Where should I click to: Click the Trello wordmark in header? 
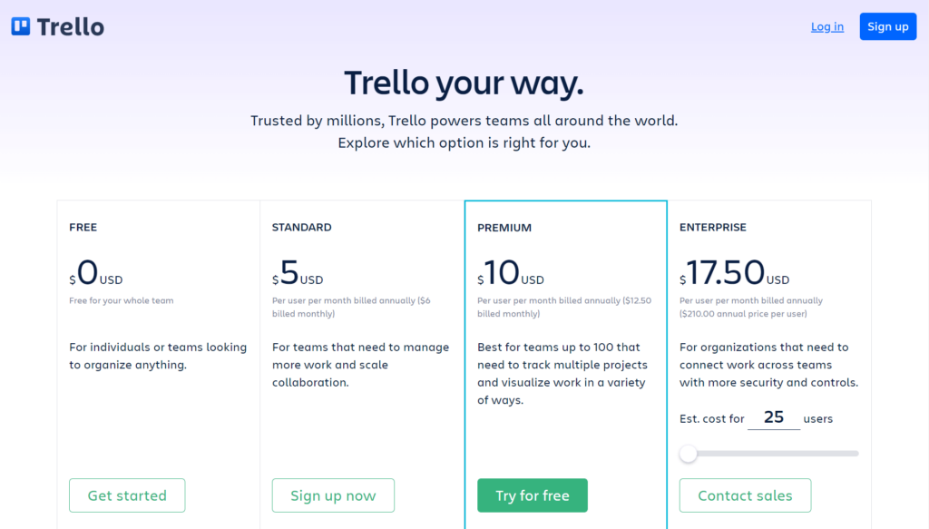point(70,26)
